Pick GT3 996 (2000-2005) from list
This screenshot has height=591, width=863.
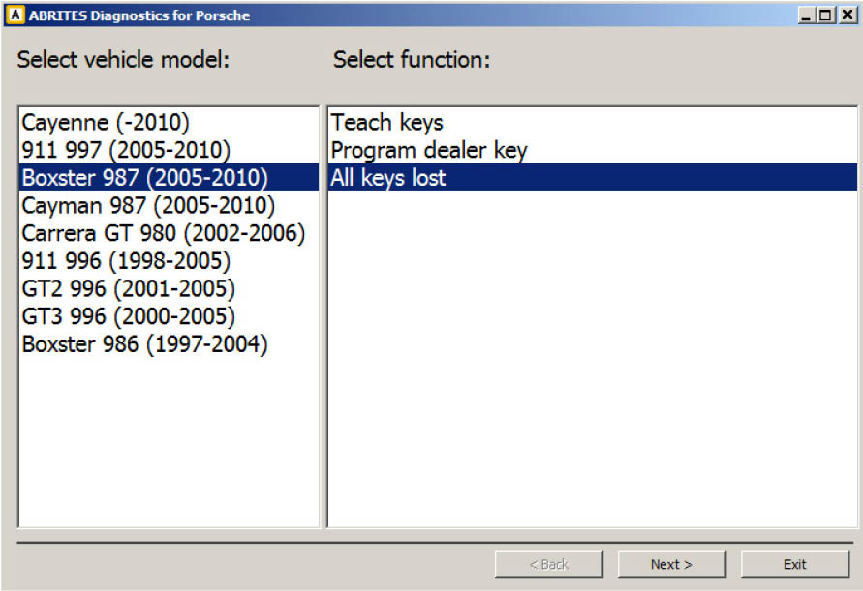click(x=128, y=316)
